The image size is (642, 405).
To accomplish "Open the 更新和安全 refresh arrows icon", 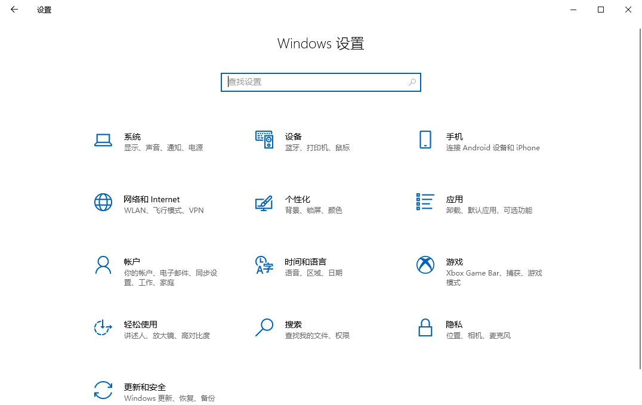I will tap(103, 390).
